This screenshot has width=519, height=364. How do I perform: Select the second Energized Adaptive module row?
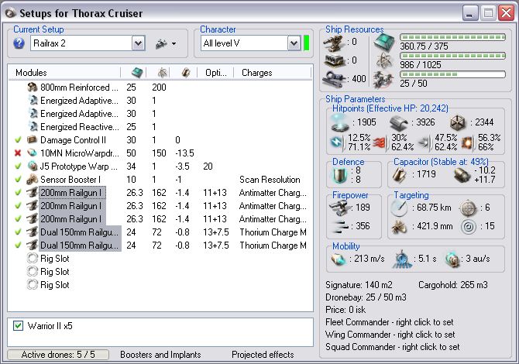tap(160, 114)
